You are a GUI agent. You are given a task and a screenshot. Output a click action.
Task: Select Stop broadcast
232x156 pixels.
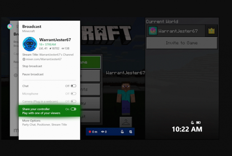tap(32, 66)
